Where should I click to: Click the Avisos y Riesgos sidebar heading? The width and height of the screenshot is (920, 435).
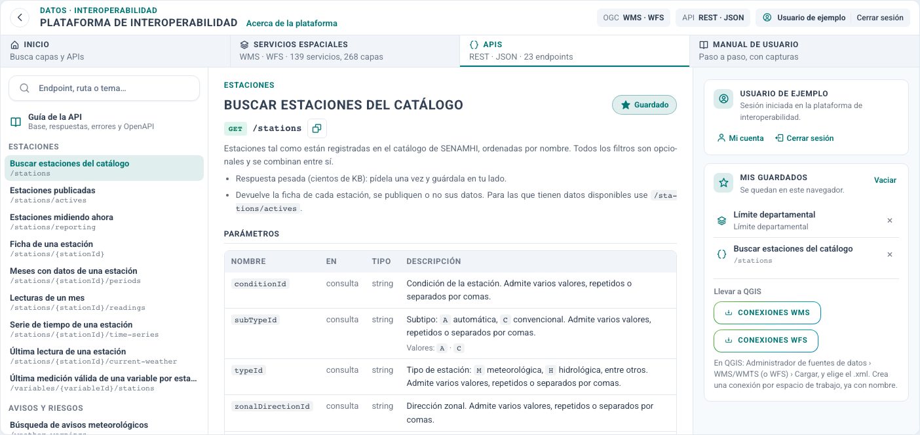coord(46,408)
